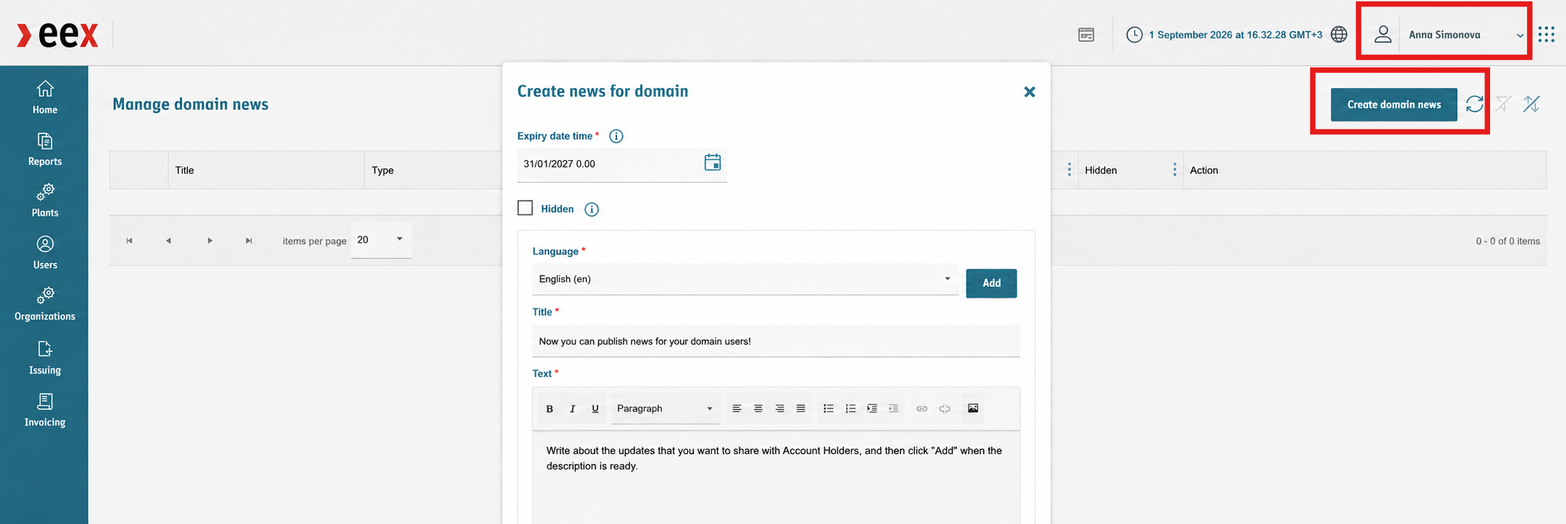The width and height of the screenshot is (1566, 524).
Task: Align text right in the editor
Action: pos(780,409)
